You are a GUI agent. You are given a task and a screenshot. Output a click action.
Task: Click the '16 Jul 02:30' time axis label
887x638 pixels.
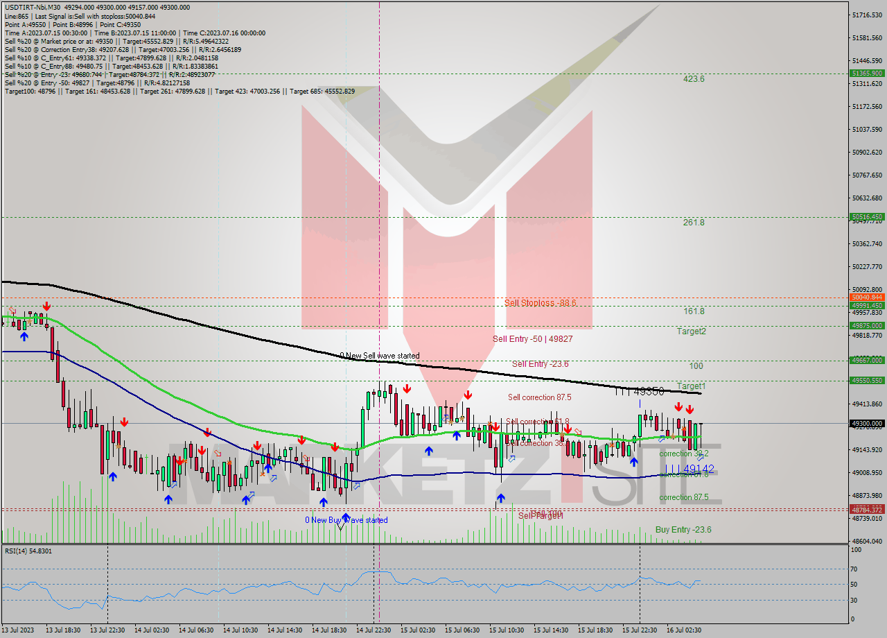[684, 630]
